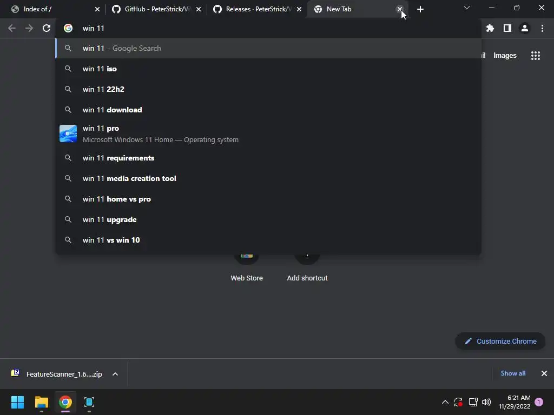Open network status tray icon
Screen dimensions: 554x415
[x=473, y=402]
